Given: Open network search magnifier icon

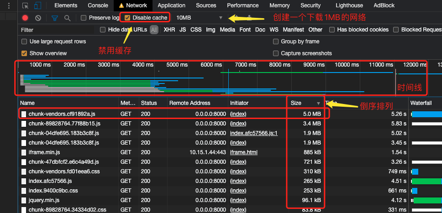Looking at the screenshot, I should pyautogui.click(x=67, y=18).
